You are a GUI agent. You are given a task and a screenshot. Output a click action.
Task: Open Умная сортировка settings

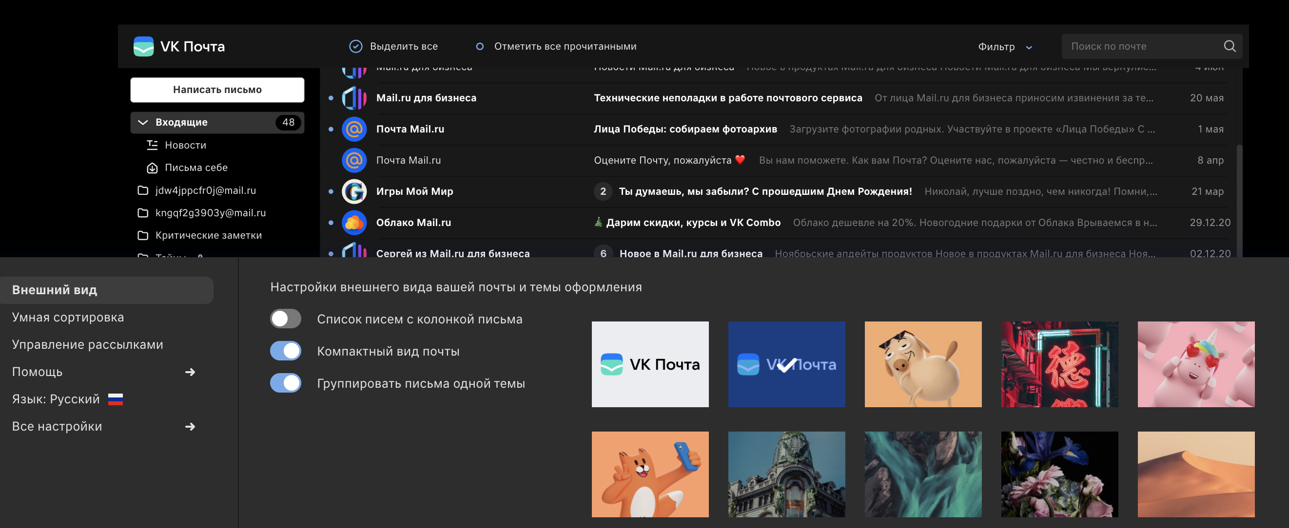pyautogui.click(x=68, y=318)
